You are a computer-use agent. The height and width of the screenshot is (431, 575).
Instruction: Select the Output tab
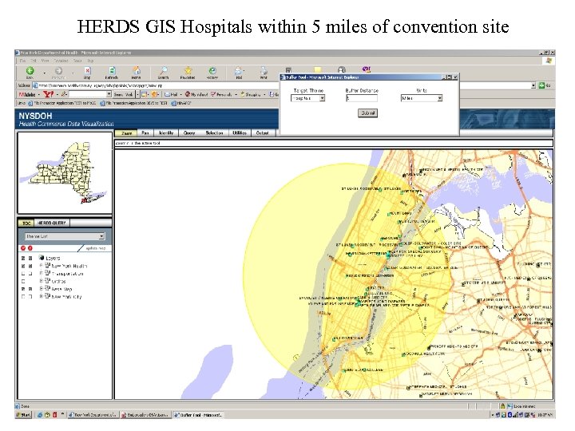pyautogui.click(x=263, y=133)
